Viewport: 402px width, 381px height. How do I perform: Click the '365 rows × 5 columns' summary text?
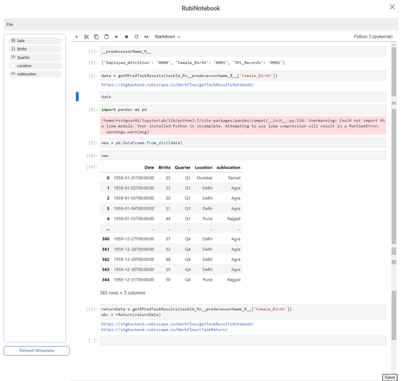click(x=123, y=293)
